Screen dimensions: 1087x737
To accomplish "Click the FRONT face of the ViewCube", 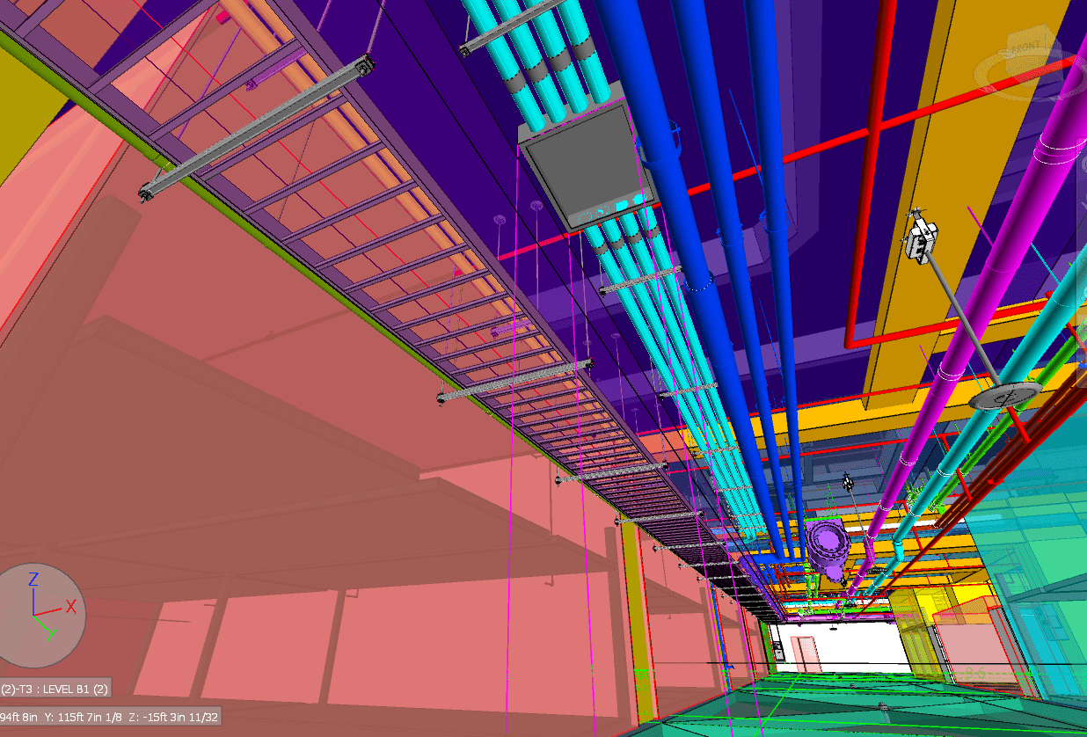I will click(x=1025, y=46).
